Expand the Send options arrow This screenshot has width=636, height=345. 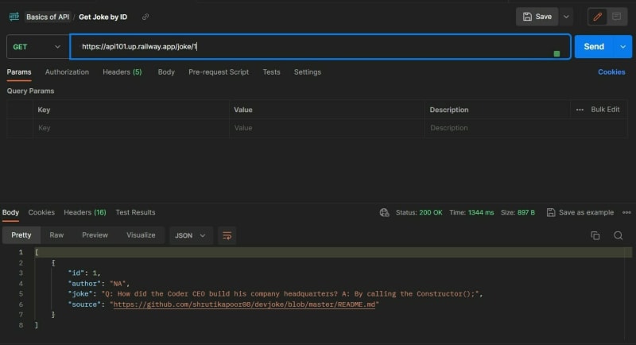tap(622, 47)
